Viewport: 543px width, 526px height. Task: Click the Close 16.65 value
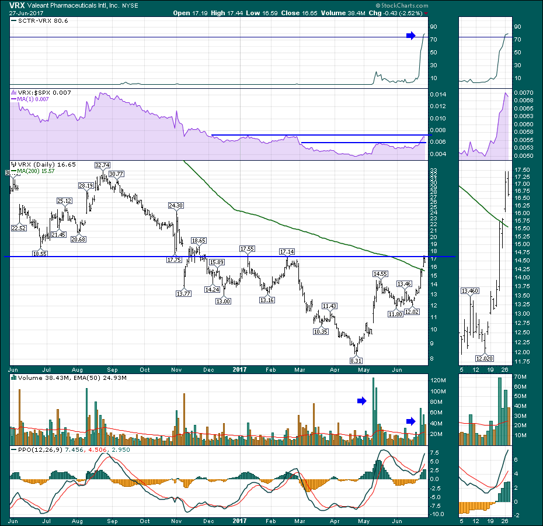tap(299, 13)
